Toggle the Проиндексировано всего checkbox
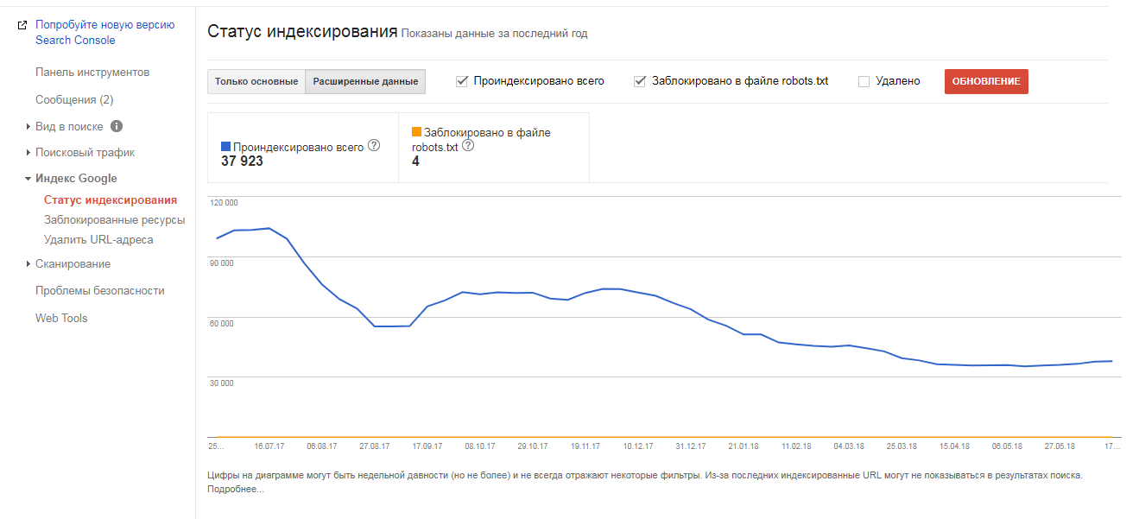Viewport: 1139px width, 519px height. [462, 81]
